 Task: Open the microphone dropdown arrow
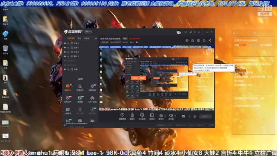point(165,116)
